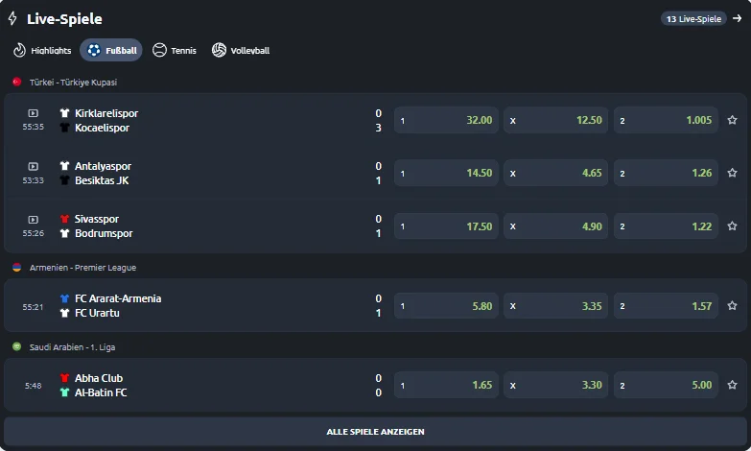
Task: Open Kirklarelispor team name
Action: [106, 113]
